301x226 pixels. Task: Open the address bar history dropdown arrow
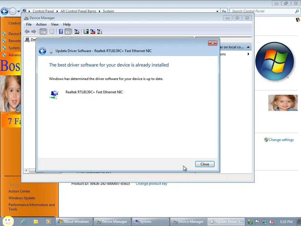pyautogui.click(x=217, y=11)
